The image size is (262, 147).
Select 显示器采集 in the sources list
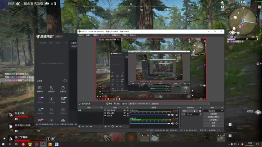tap(111, 110)
